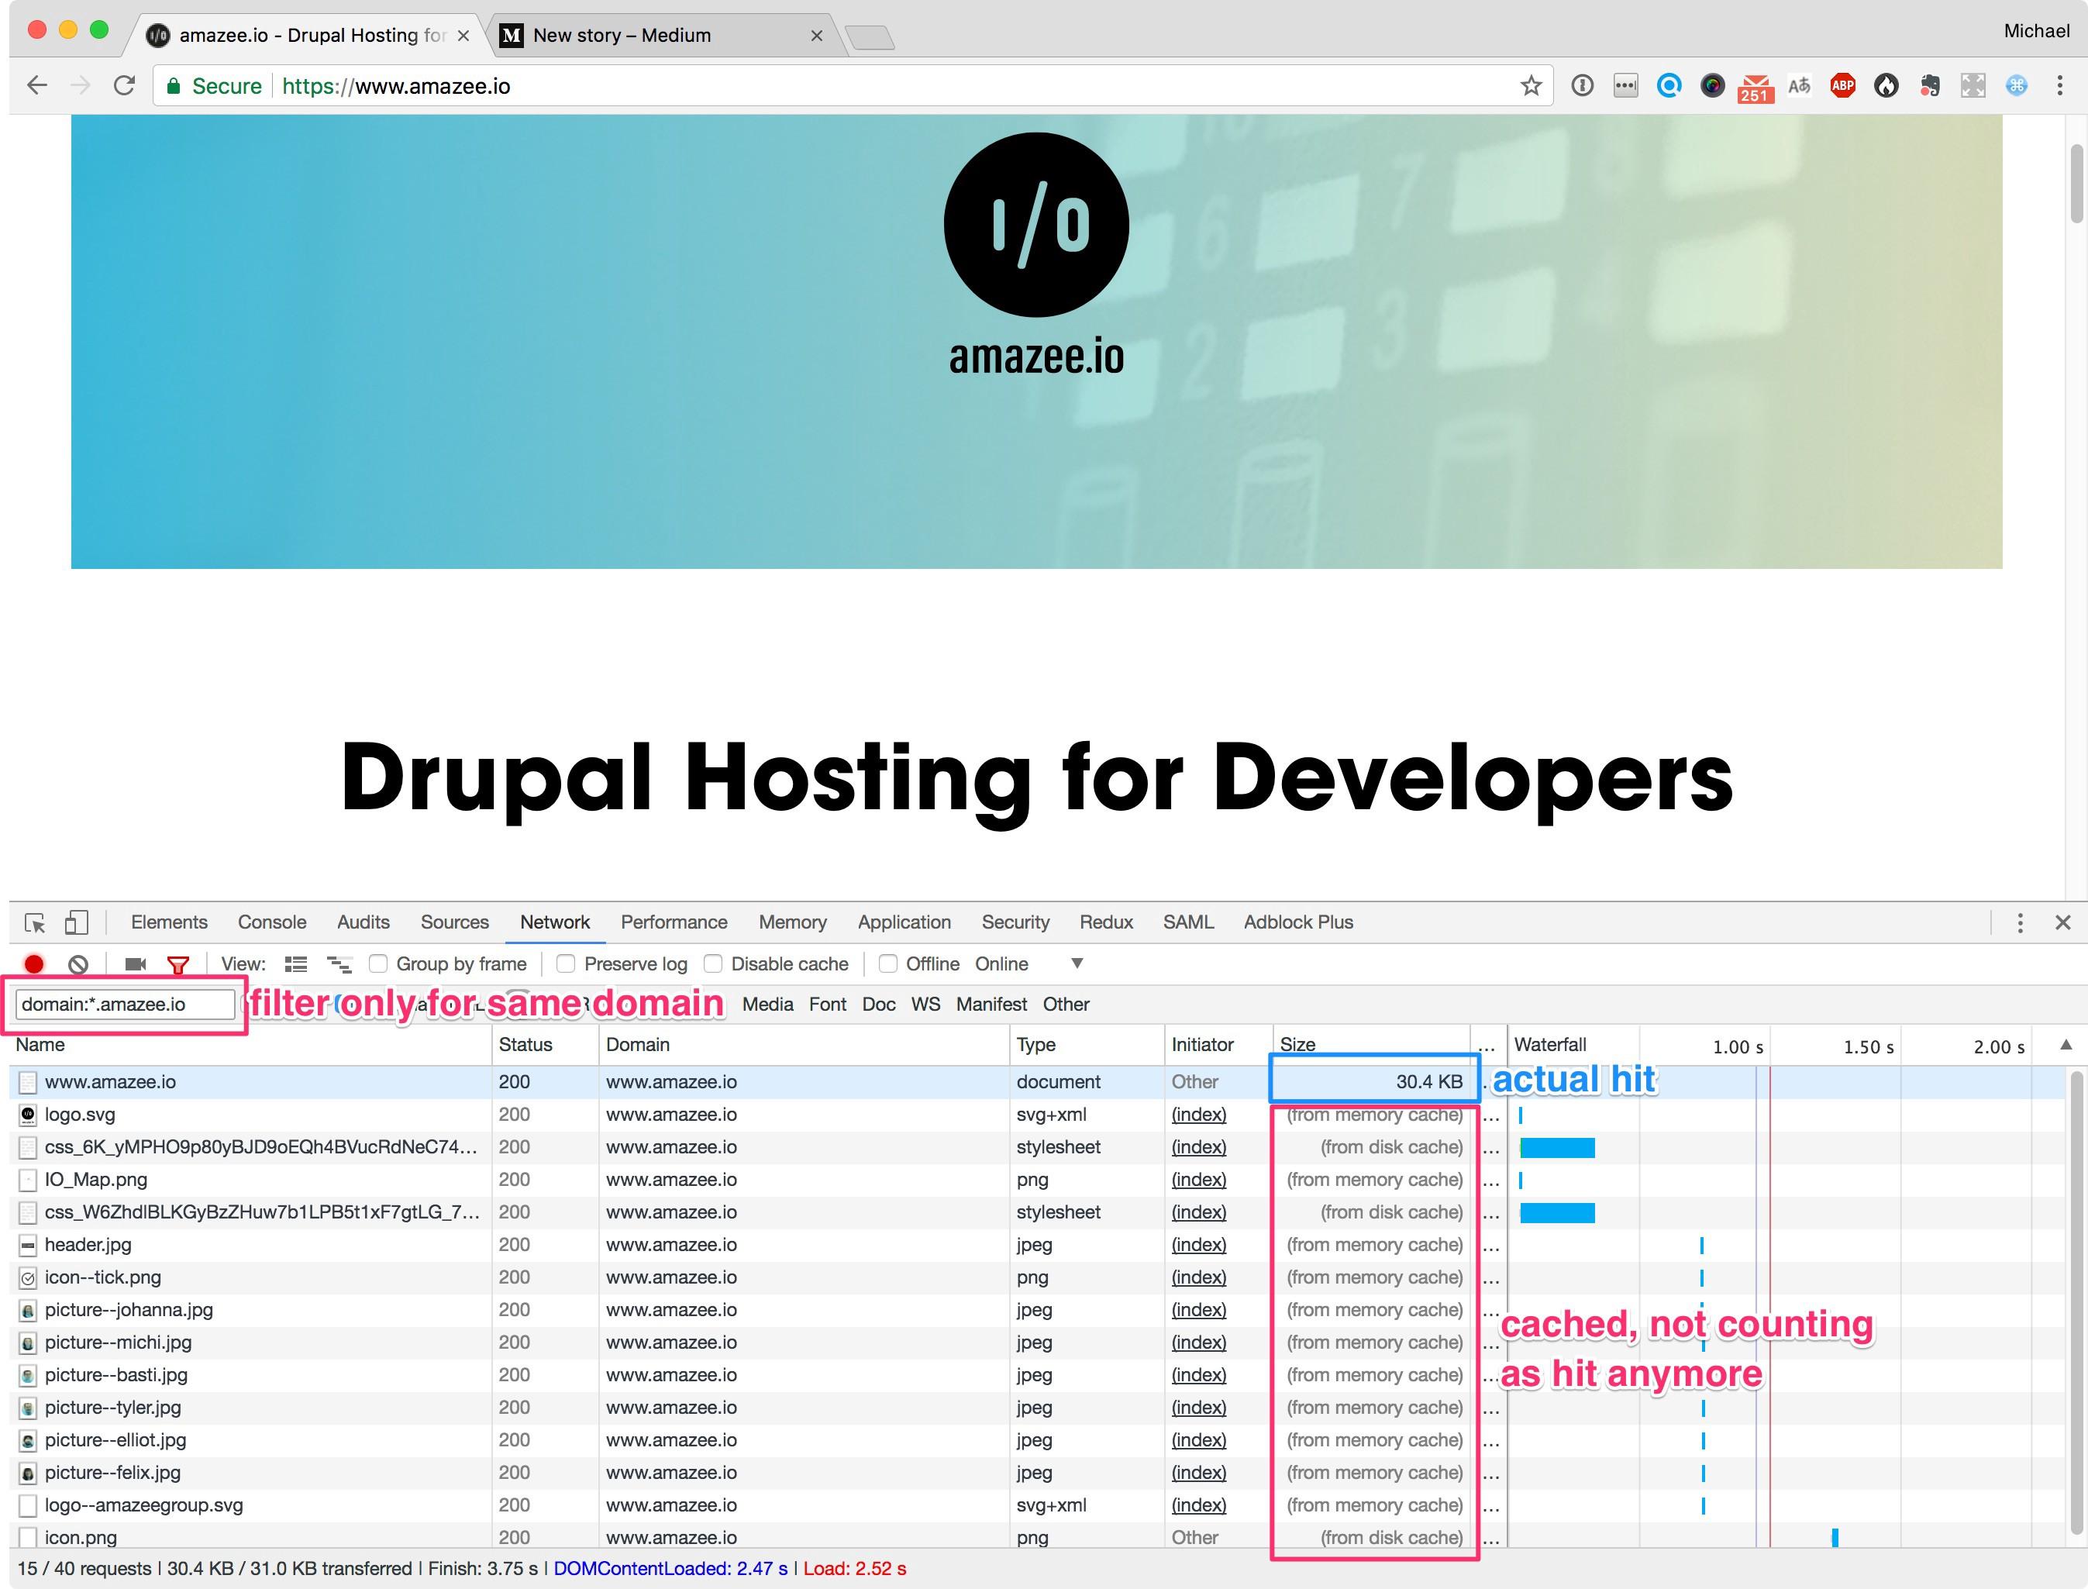Viewport: 2088px width, 1589px height.
Task: Open DevTools three-dot customize menu
Action: point(2020,922)
